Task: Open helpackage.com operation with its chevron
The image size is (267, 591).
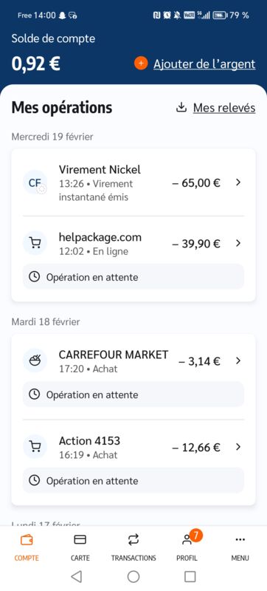Action: point(238,243)
